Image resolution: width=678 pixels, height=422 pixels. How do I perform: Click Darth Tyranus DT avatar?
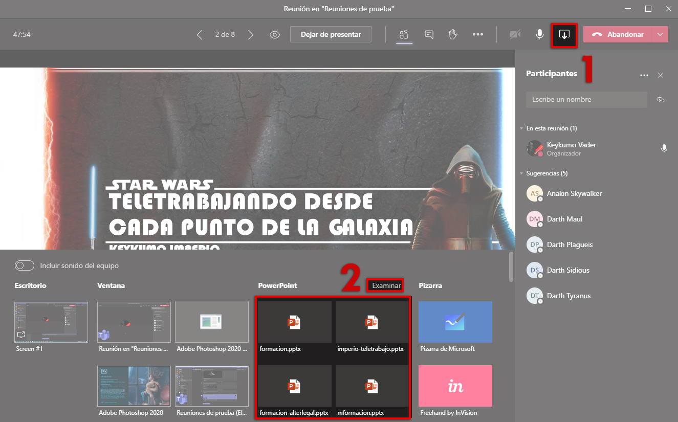click(x=534, y=296)
